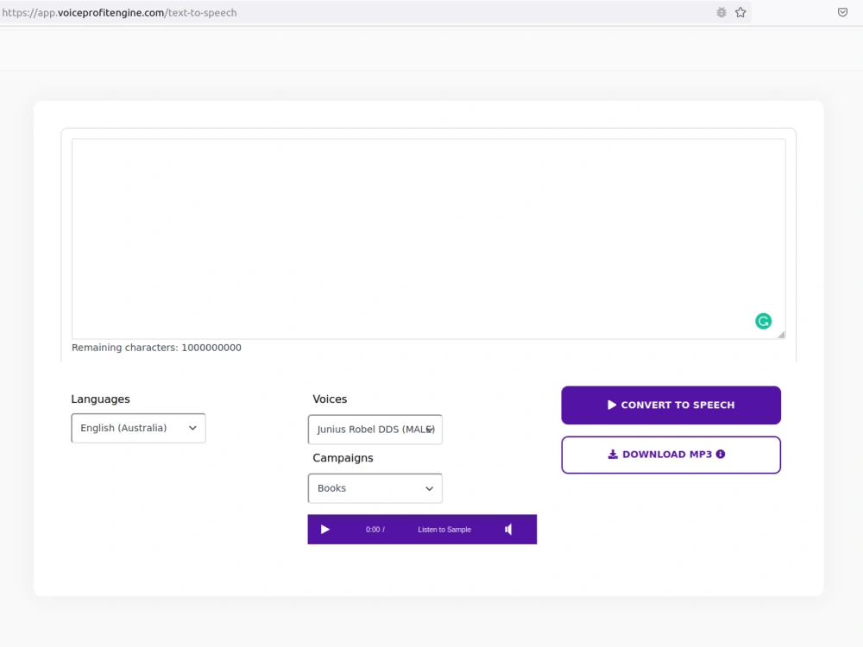This screenshot has width=863, height=647.
Task: Click the "Campaigns" label
Action: click(x=343, y=458)
